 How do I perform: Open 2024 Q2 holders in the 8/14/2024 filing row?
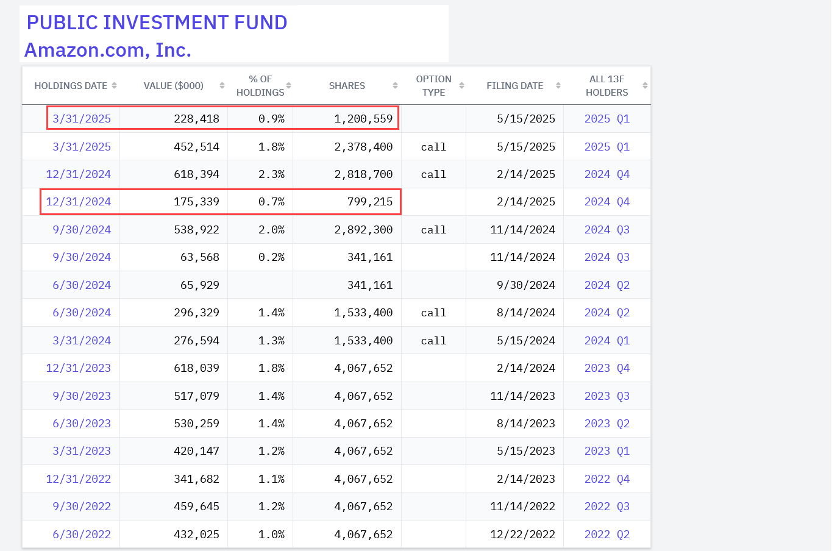tap(607, 313)
